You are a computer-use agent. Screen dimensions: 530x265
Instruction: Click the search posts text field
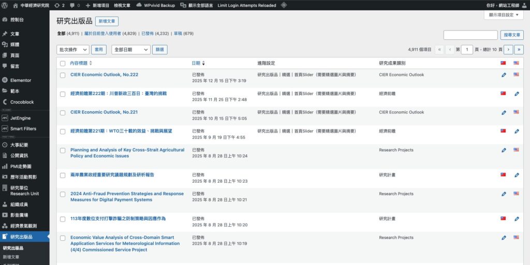tap(470, 35)
